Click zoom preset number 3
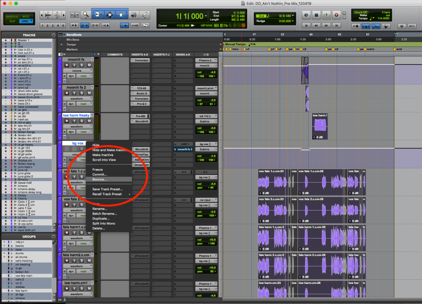Viewport: 422px width, 304px height. point(53,25)
